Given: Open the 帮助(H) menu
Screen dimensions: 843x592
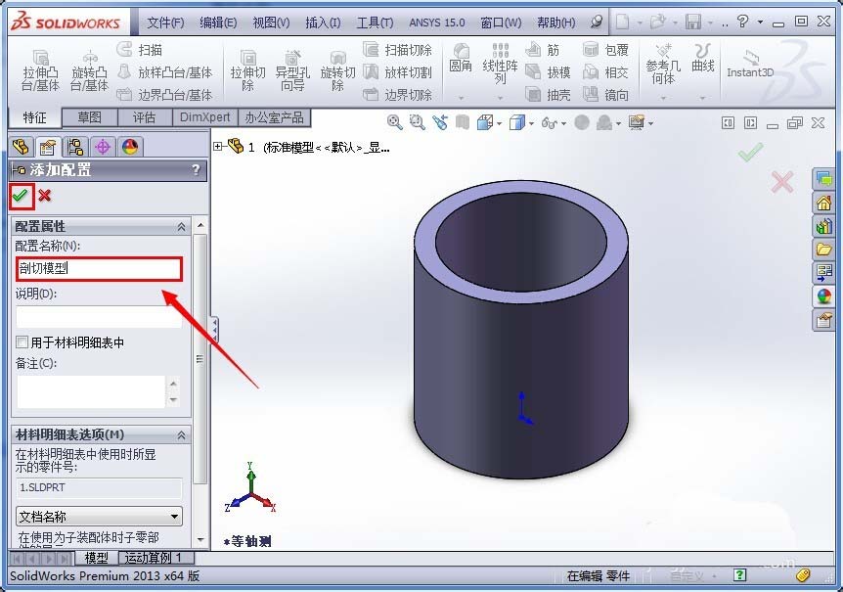Looking at the screenshot, I should (x=555, y=23).
